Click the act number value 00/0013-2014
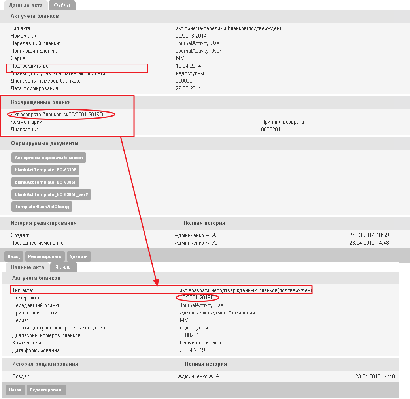This screenshot has height=399, width=410. click(191, 36)
